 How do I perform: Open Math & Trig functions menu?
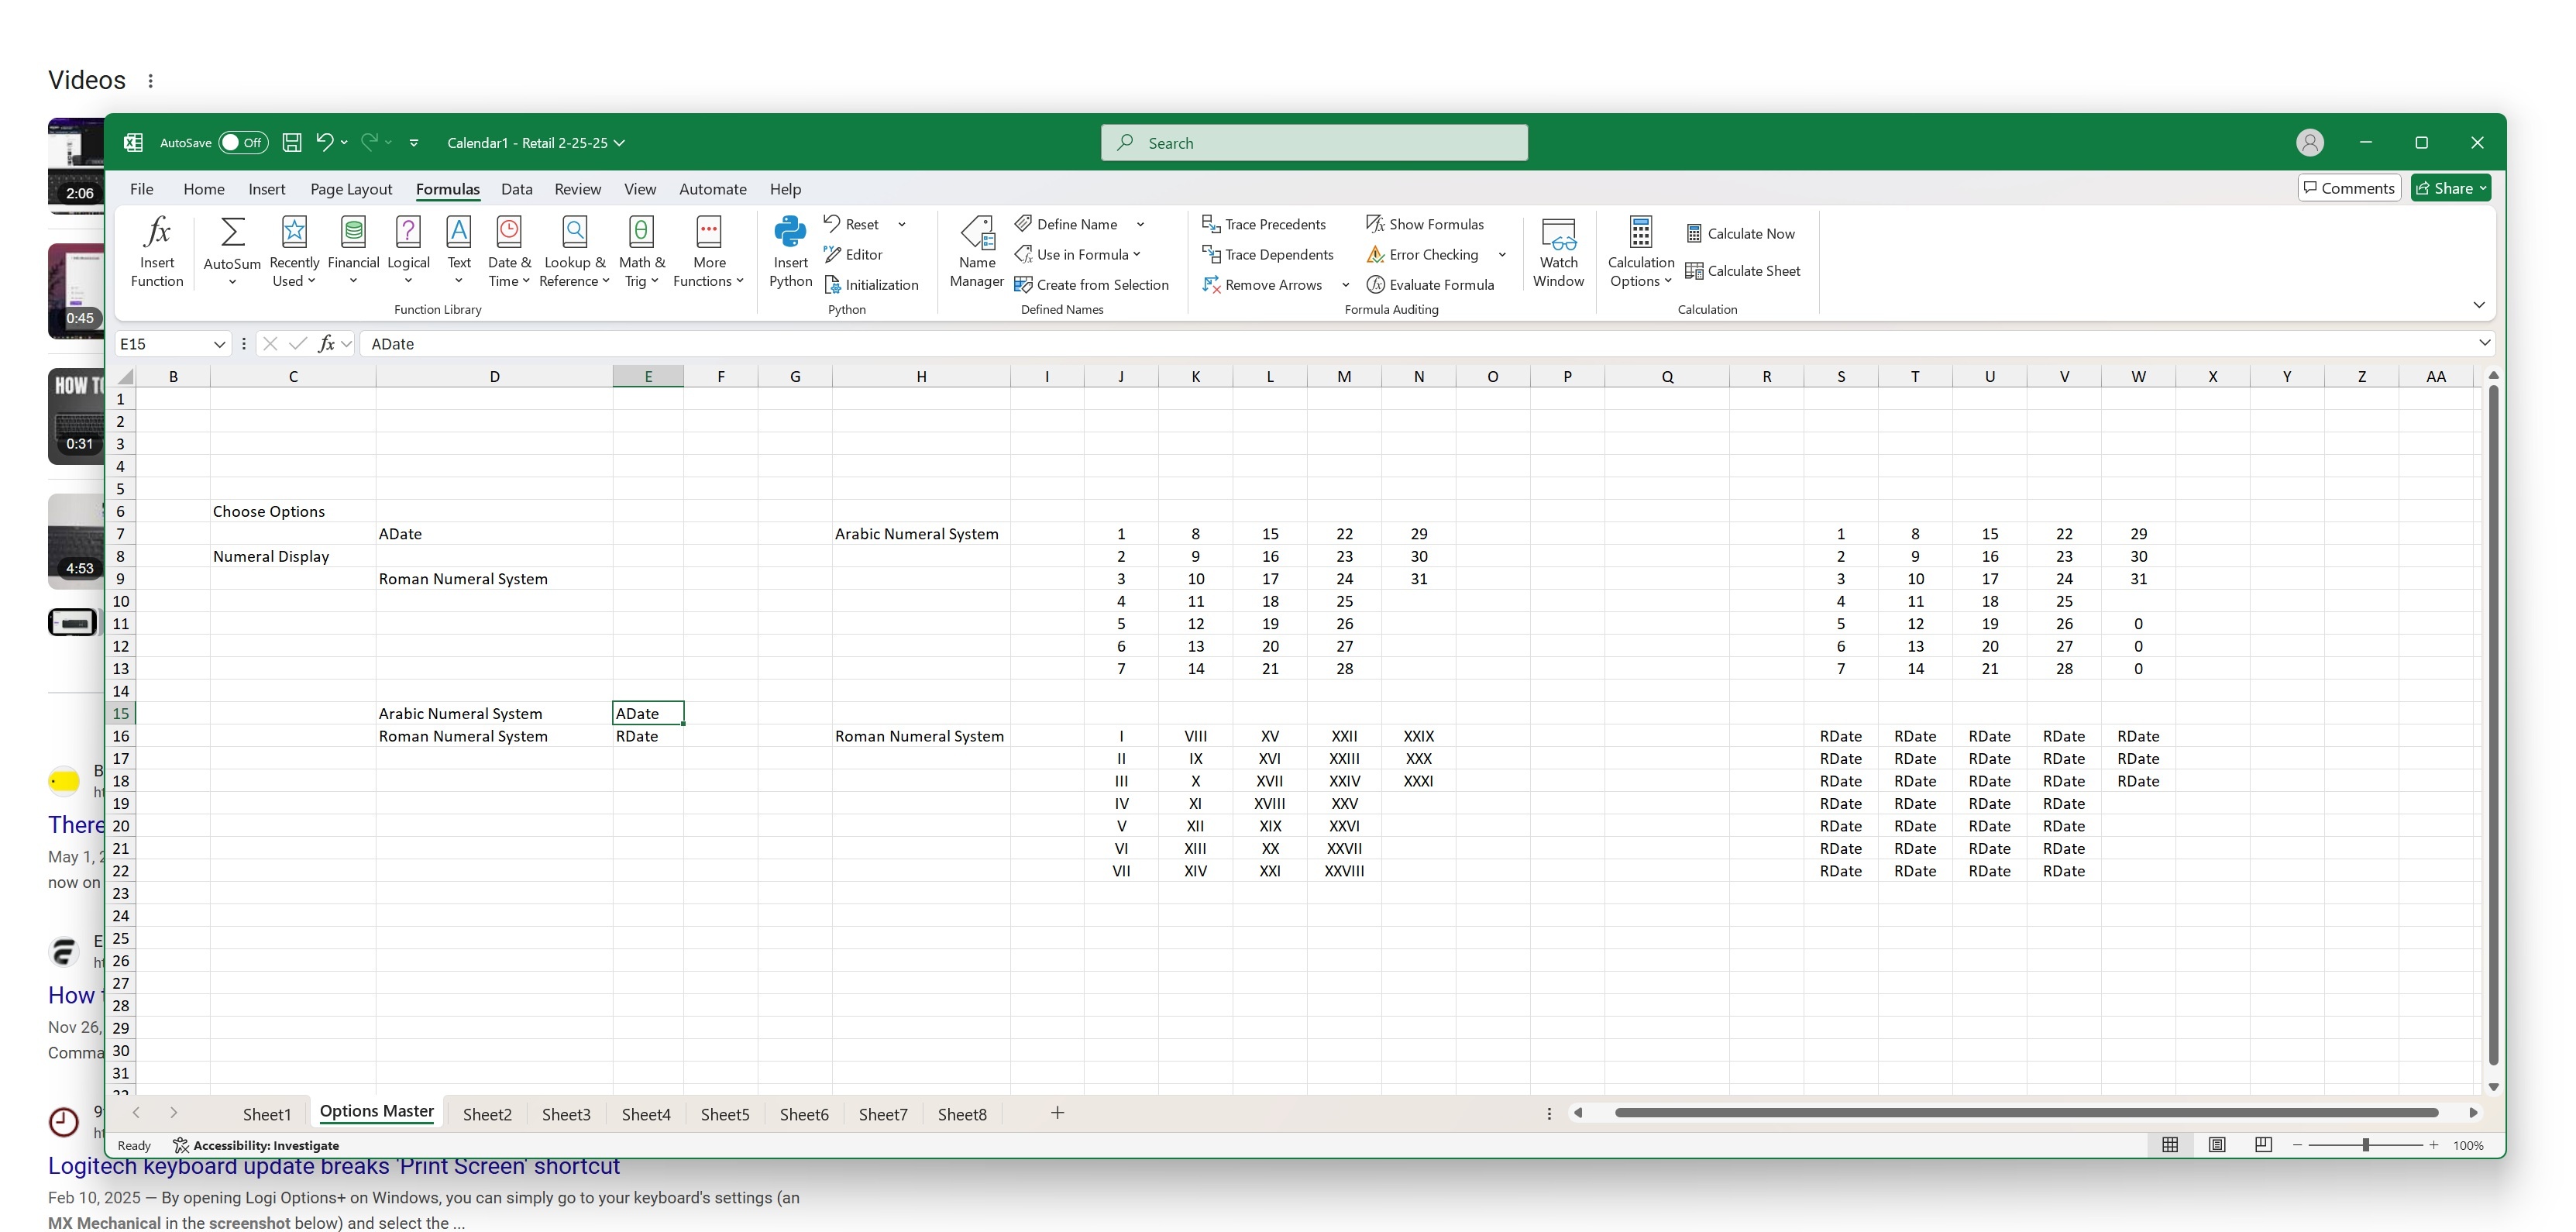click(x=641, y=252)
